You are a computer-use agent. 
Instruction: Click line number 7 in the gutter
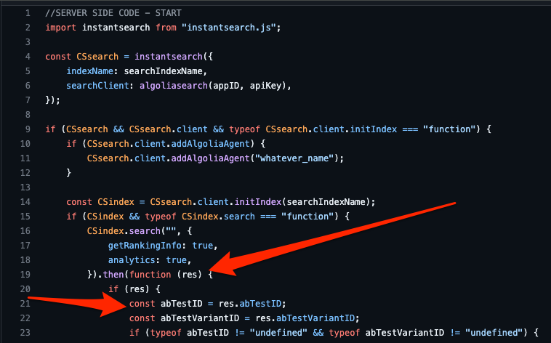tap(28, 100)
